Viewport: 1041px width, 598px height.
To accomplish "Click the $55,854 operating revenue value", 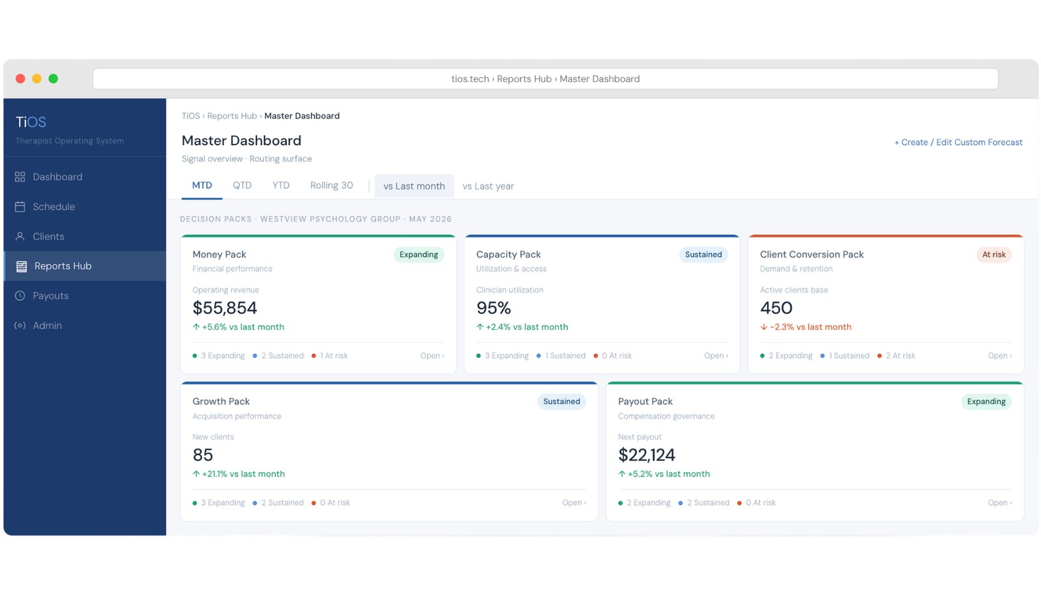I will [224, 308].
